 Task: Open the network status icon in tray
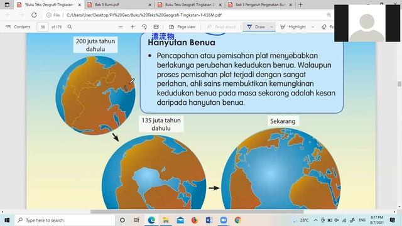point(344,220)
